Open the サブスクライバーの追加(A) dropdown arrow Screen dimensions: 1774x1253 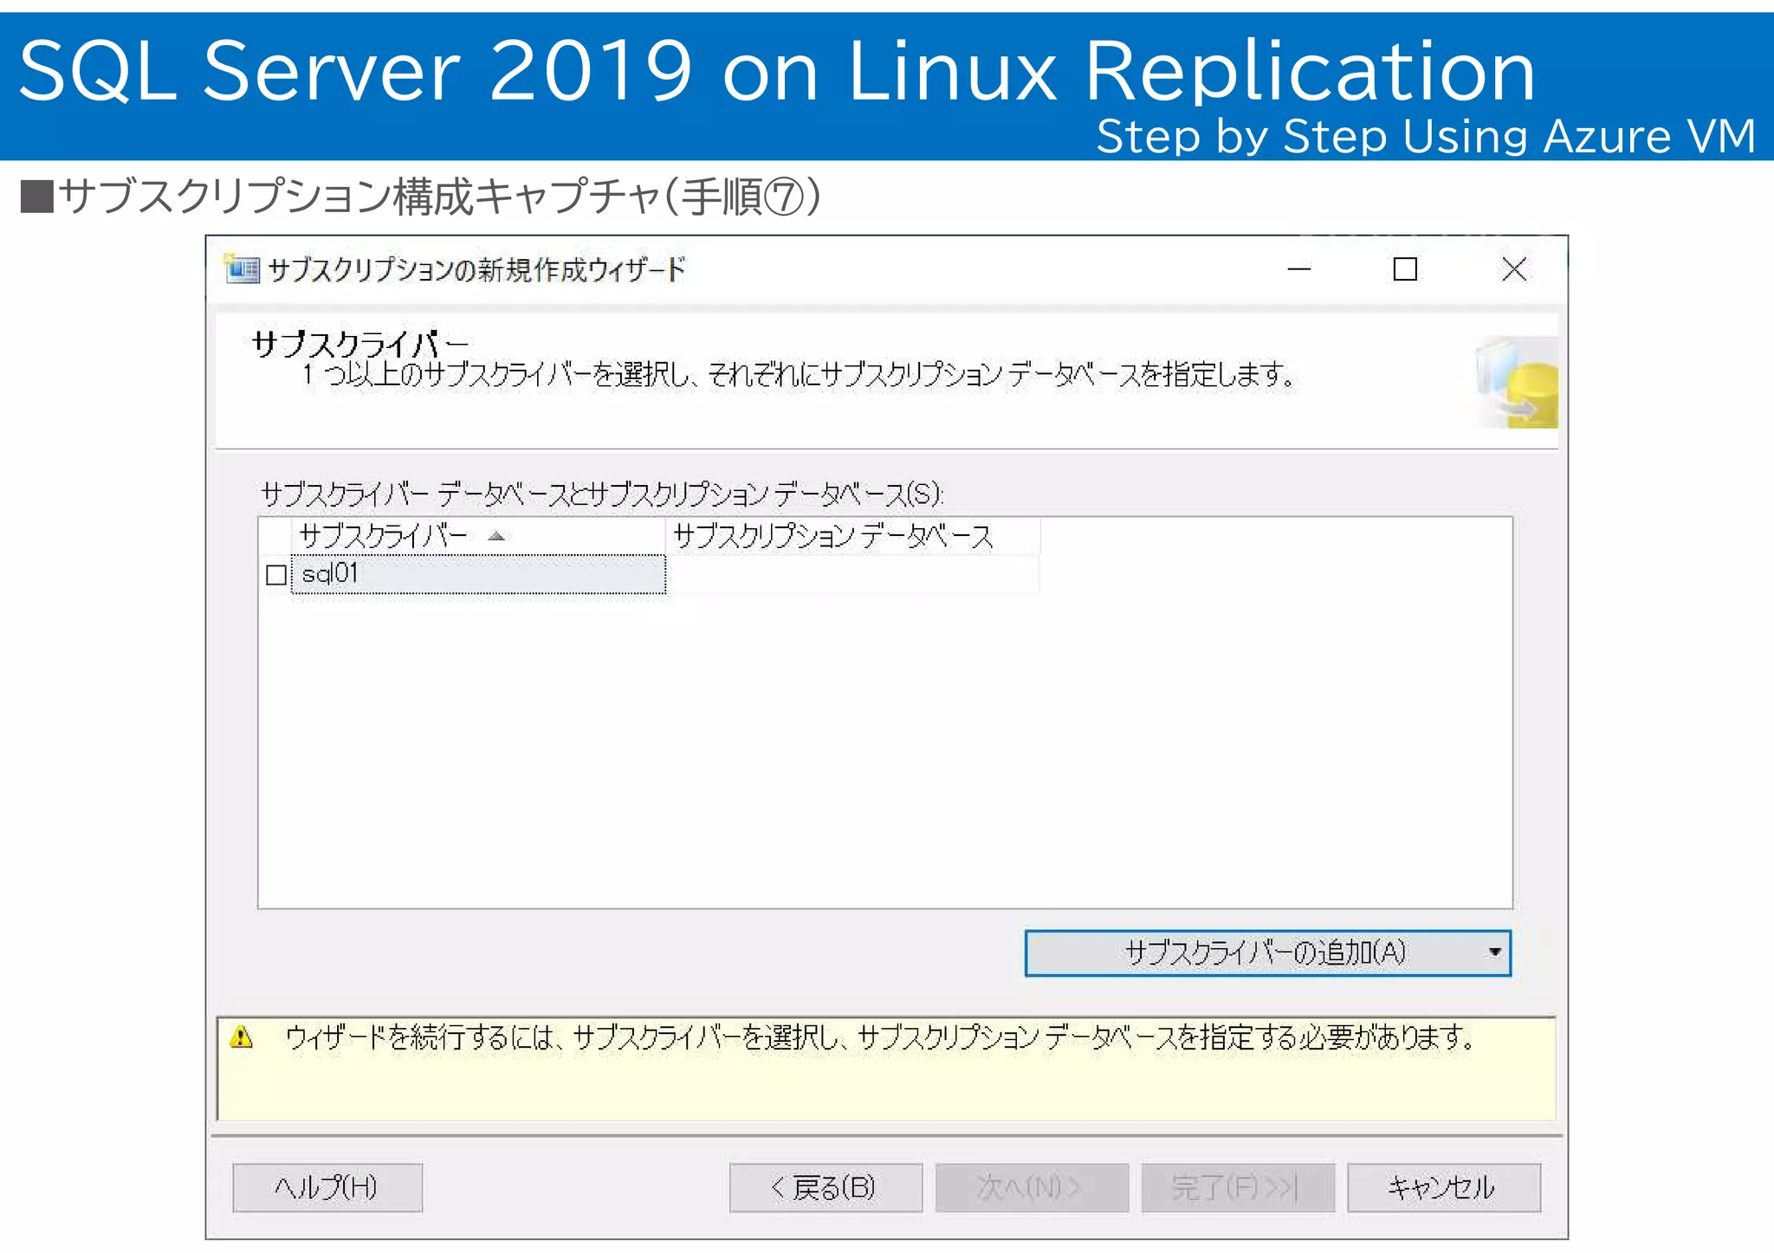(1494, 953)
